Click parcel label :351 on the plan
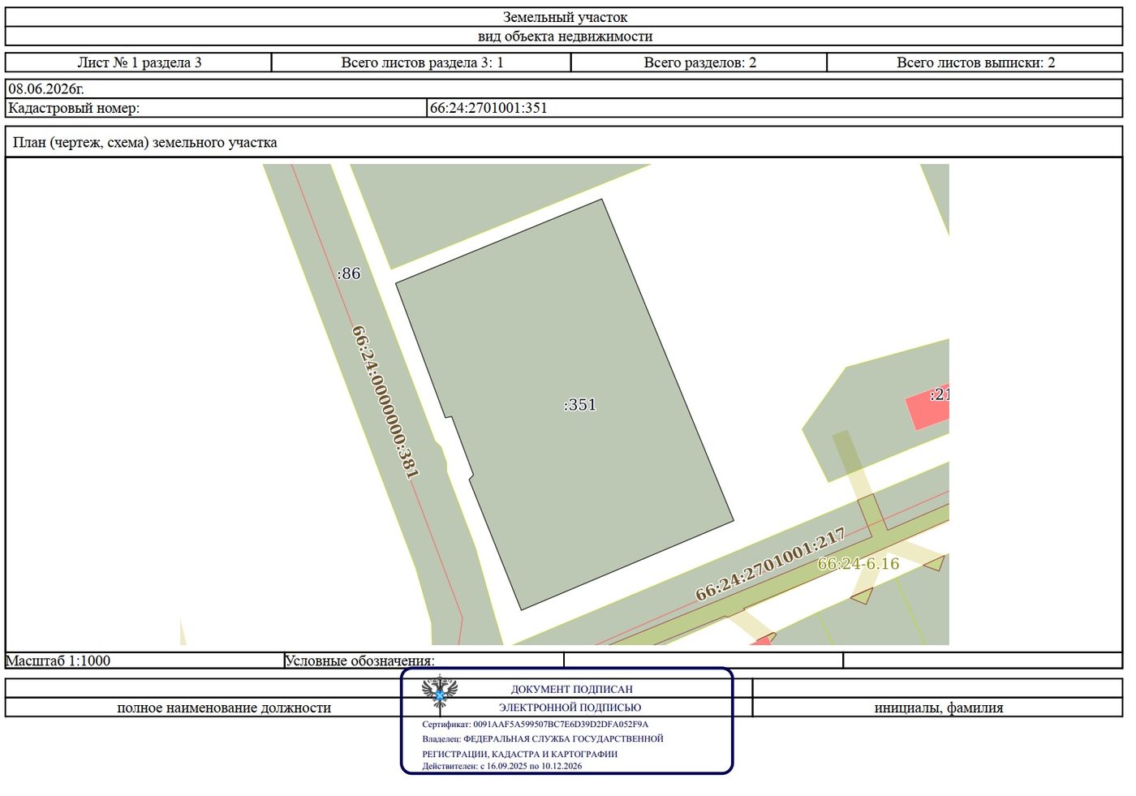The height and width of the screenshot is (796, 1136). pyautogui.click(x=579, y=405)
